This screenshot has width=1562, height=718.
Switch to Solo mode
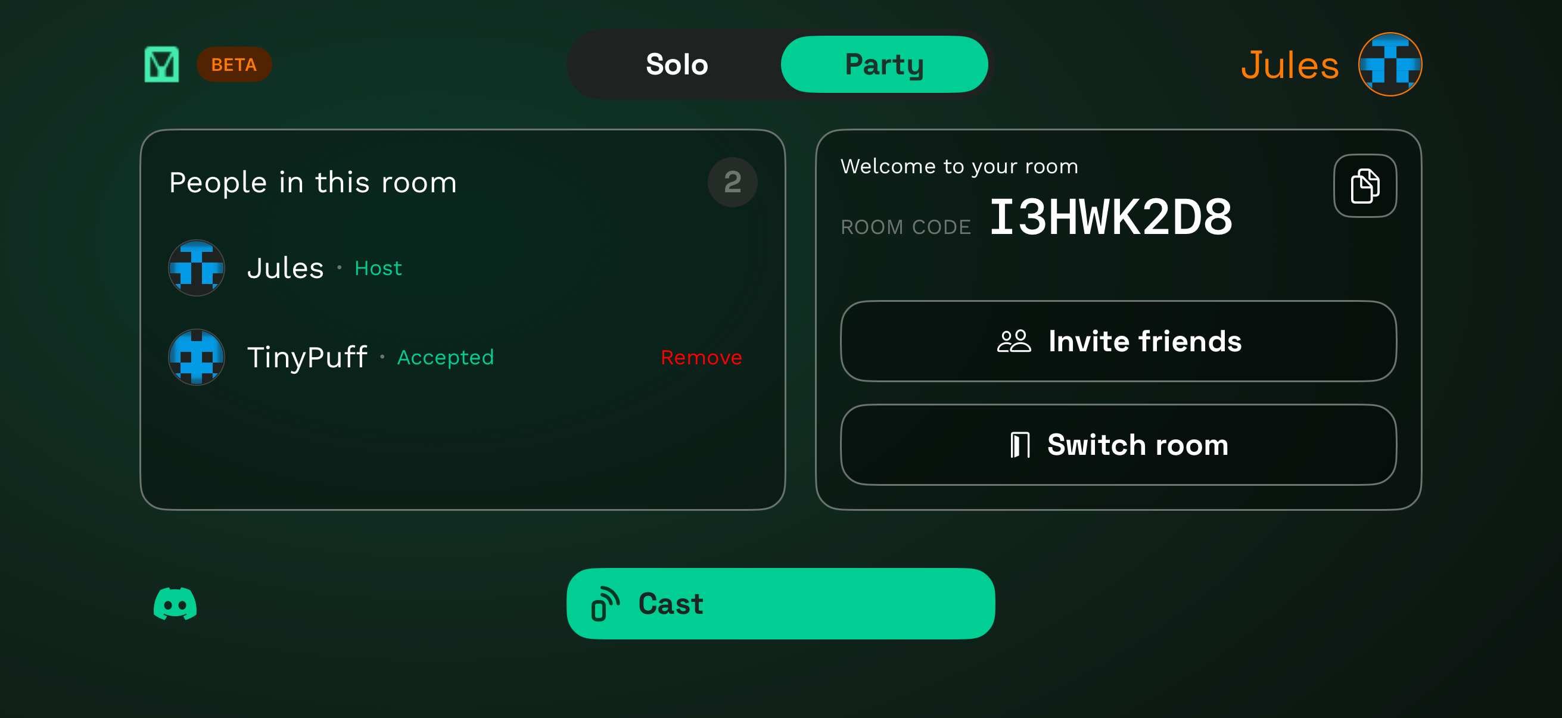pyautogui.click(x=677, y=64)
